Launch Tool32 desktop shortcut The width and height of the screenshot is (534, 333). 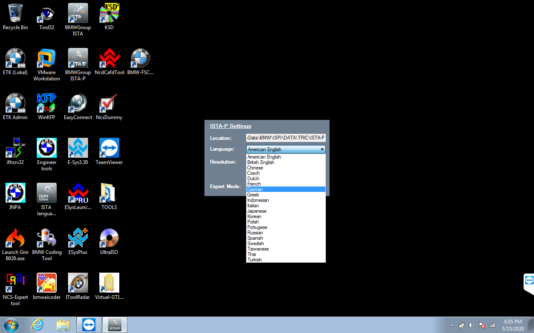47,17
